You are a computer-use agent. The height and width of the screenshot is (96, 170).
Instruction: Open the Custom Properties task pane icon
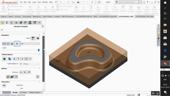coord(159,42)
